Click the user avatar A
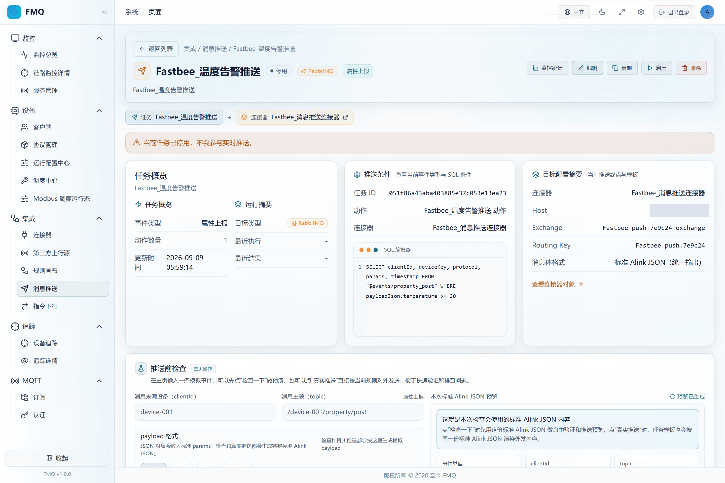Screen dimensions: 725x483 click(x=707, y=12)
